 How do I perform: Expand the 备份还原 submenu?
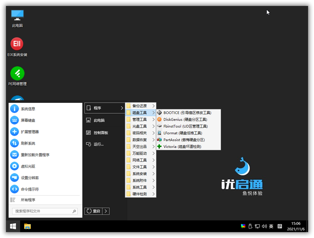(140, 106)
